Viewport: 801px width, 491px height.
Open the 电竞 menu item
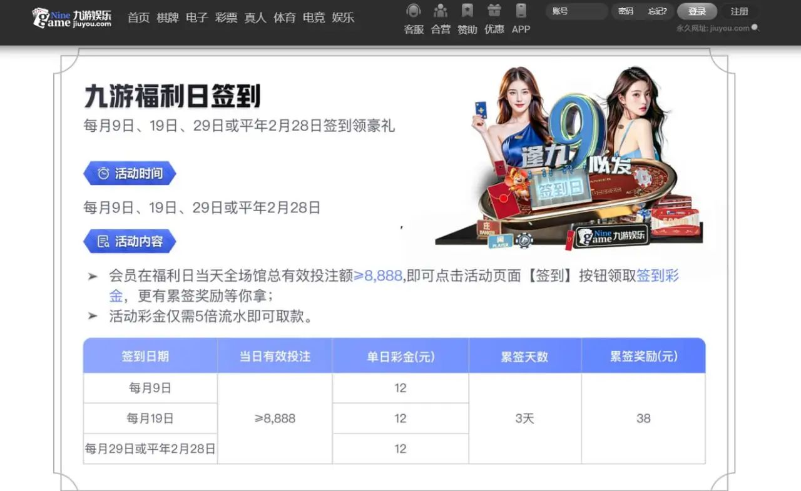[x=314, y=17]
